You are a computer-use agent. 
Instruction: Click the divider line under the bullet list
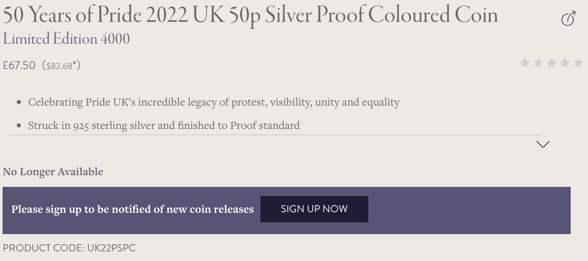click(276, 135)
